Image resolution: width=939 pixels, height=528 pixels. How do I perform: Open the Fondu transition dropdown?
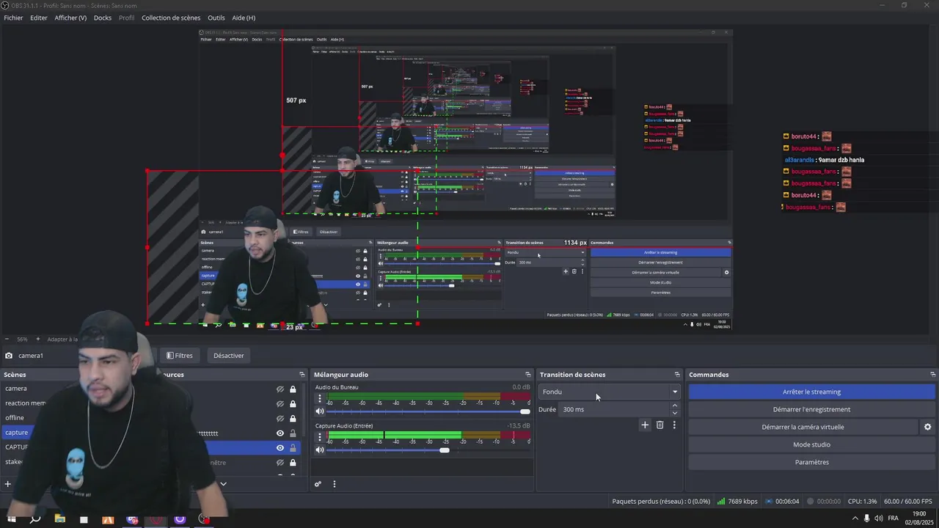[610, 392]
